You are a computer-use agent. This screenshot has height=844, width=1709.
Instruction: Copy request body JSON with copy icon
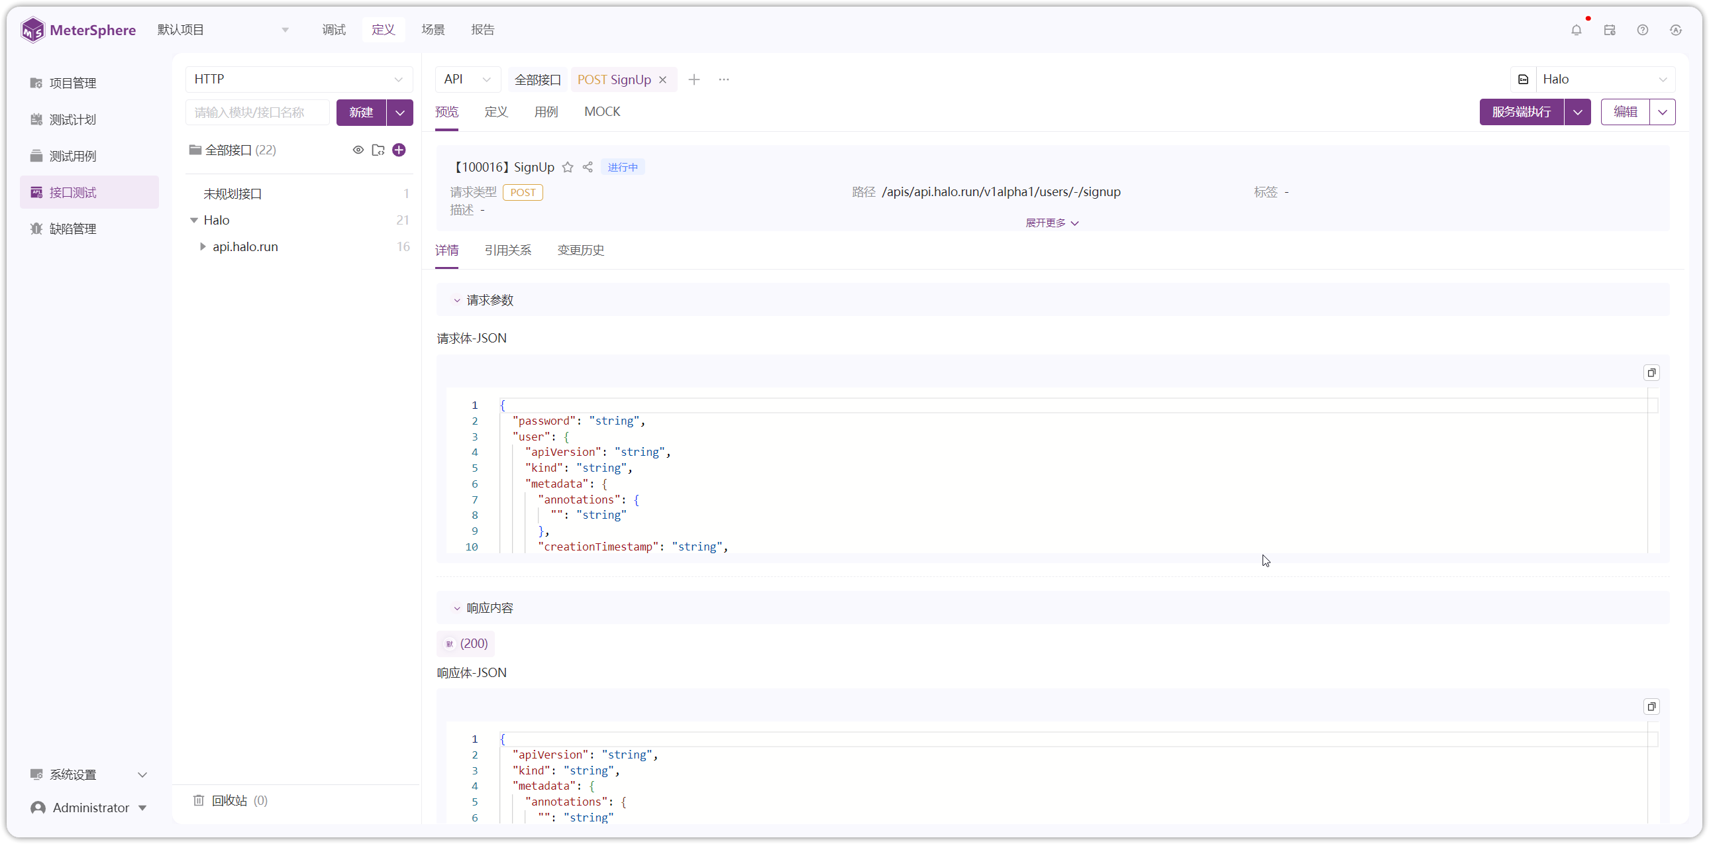(1651, 372)
